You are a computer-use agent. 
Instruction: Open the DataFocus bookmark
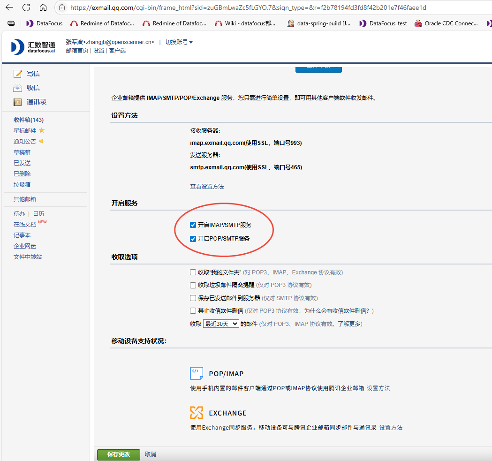point(45,23)
